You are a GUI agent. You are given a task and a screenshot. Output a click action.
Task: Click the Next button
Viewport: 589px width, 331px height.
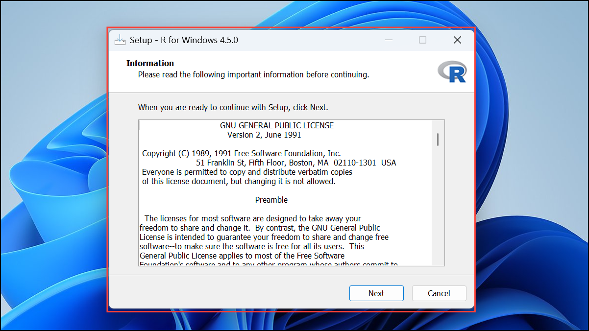pos(376,293)
